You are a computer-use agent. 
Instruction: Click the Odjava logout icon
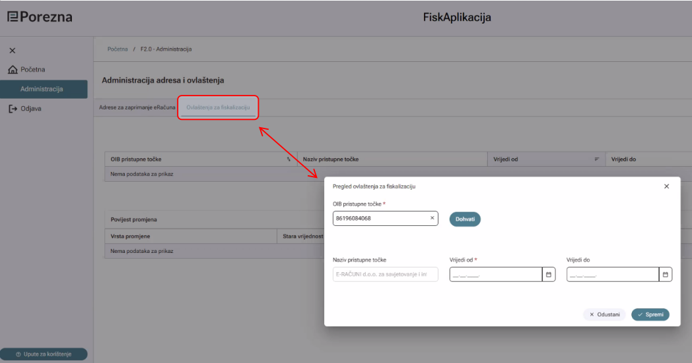[x=13, y=109]
